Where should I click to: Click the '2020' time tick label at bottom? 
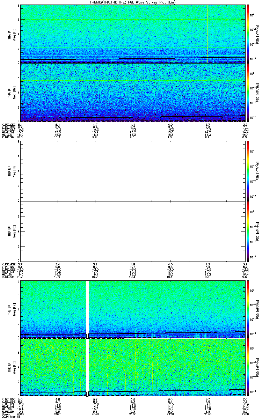pos(58,414)
